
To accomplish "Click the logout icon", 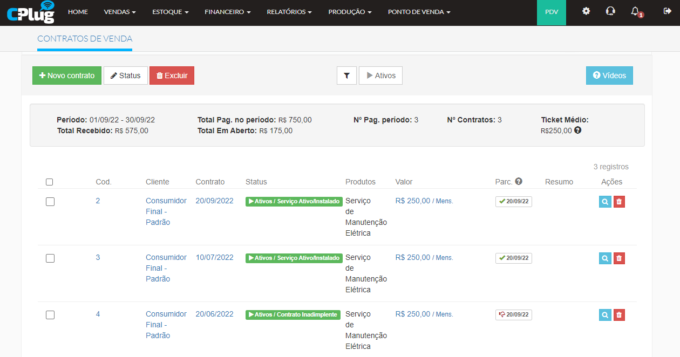I will pyautogui.click(x=667, y=11).
